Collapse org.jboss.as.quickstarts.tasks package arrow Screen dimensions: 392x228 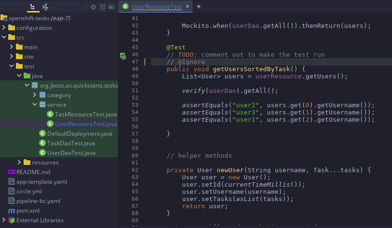point(27,85)
